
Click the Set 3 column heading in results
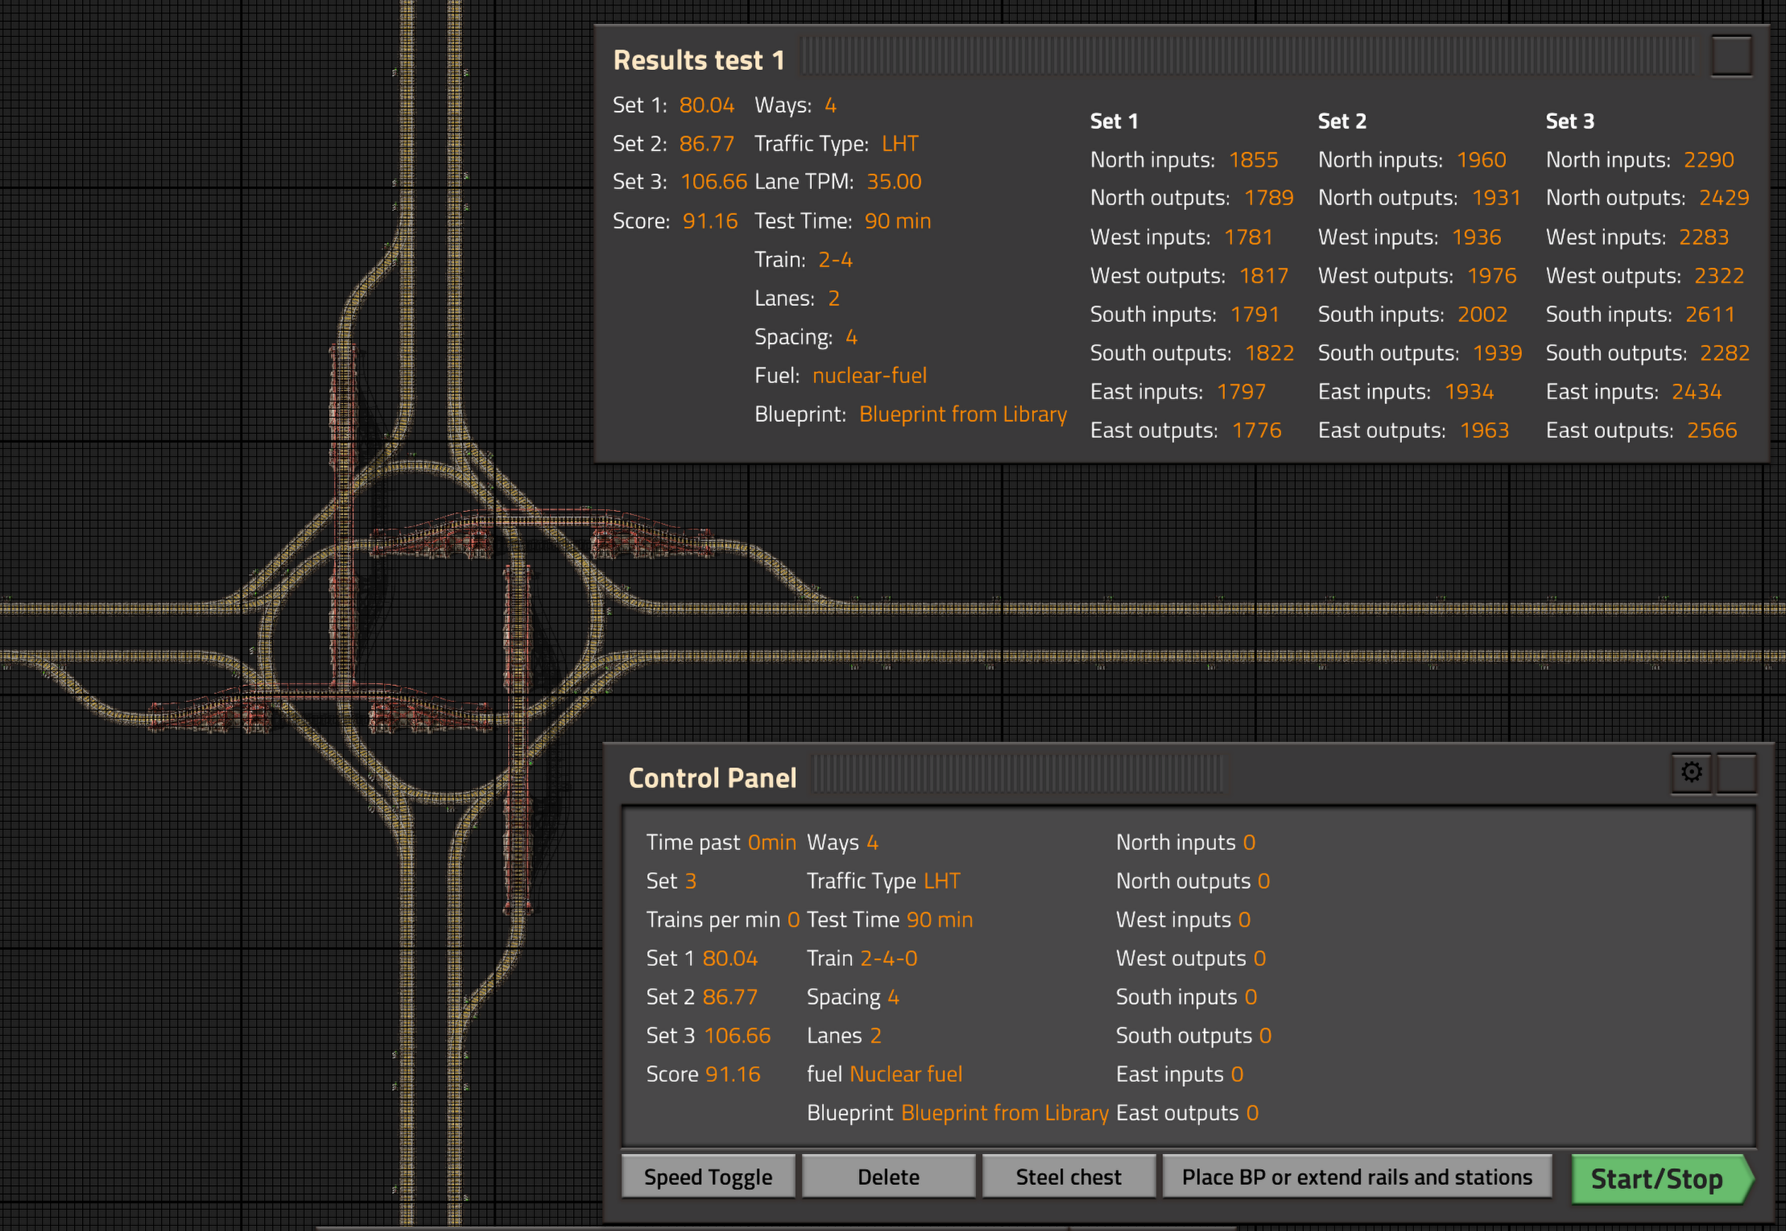(1569, 121)
